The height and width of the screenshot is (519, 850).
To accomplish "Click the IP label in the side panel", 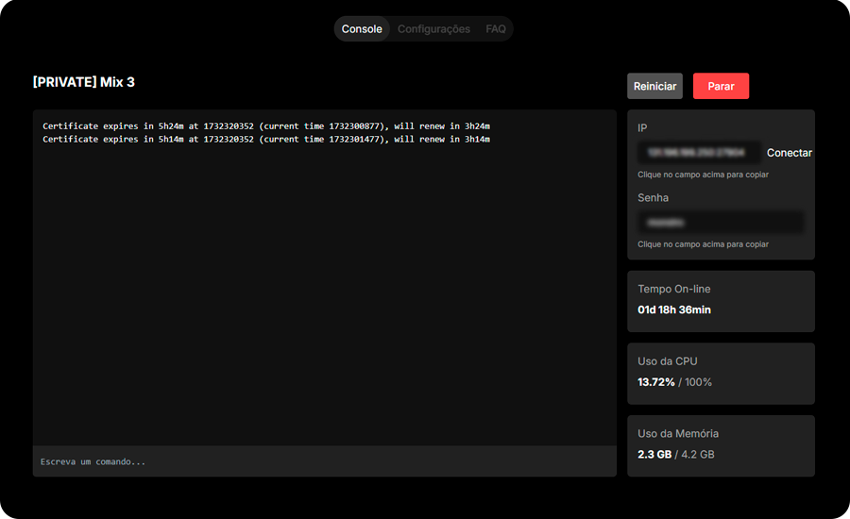I will [642, 127].
